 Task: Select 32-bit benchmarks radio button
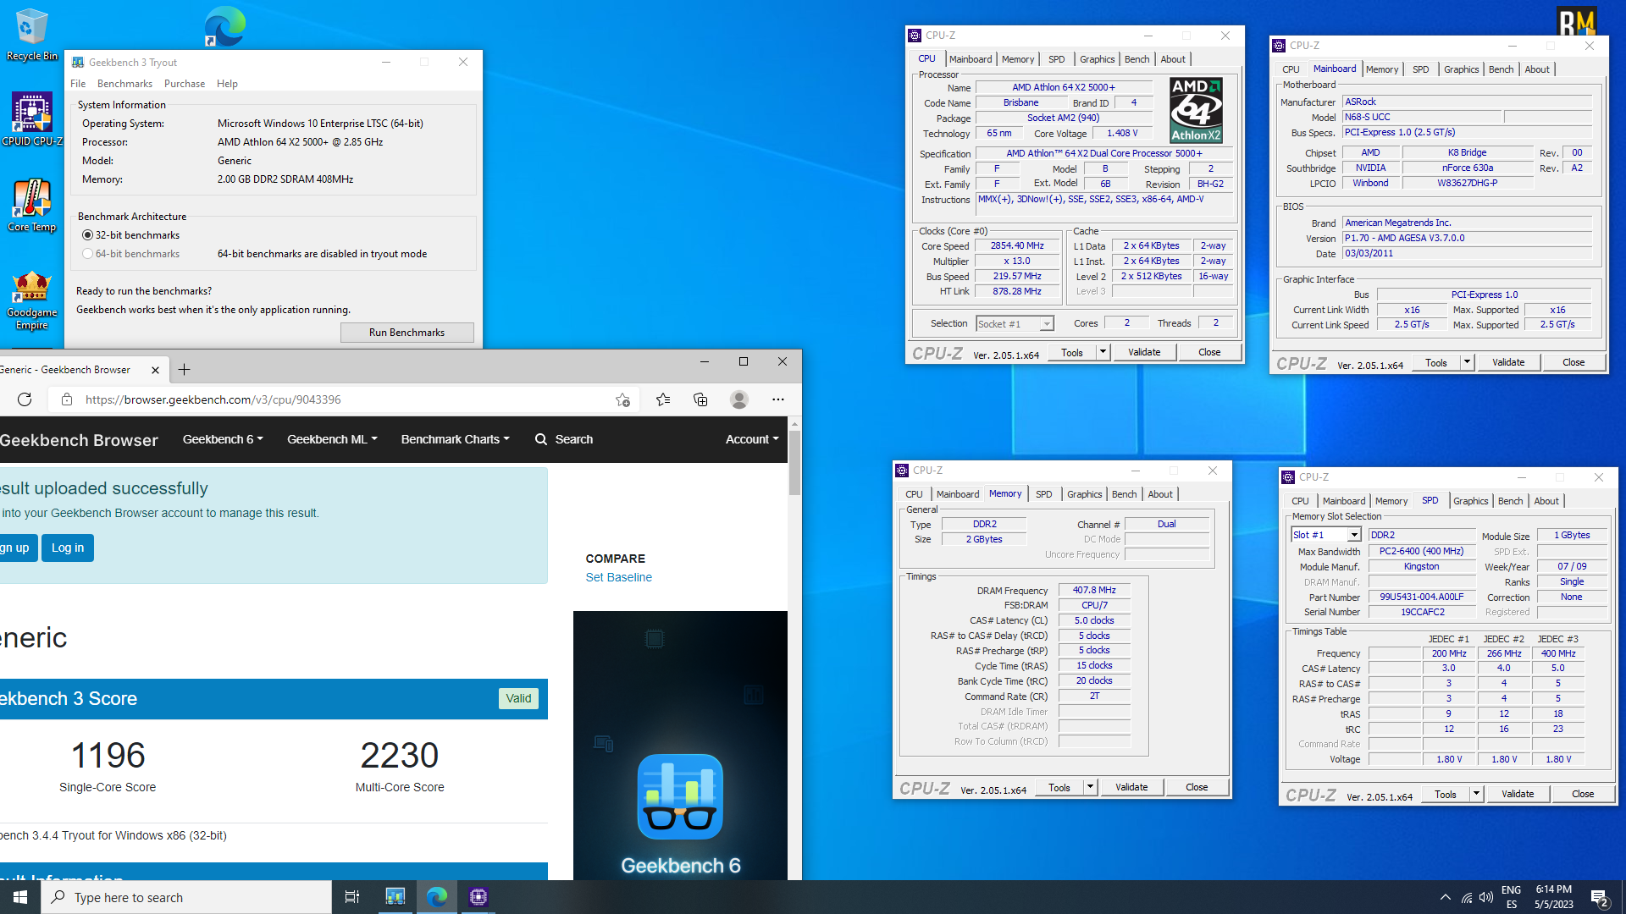(x=87, y=235)
